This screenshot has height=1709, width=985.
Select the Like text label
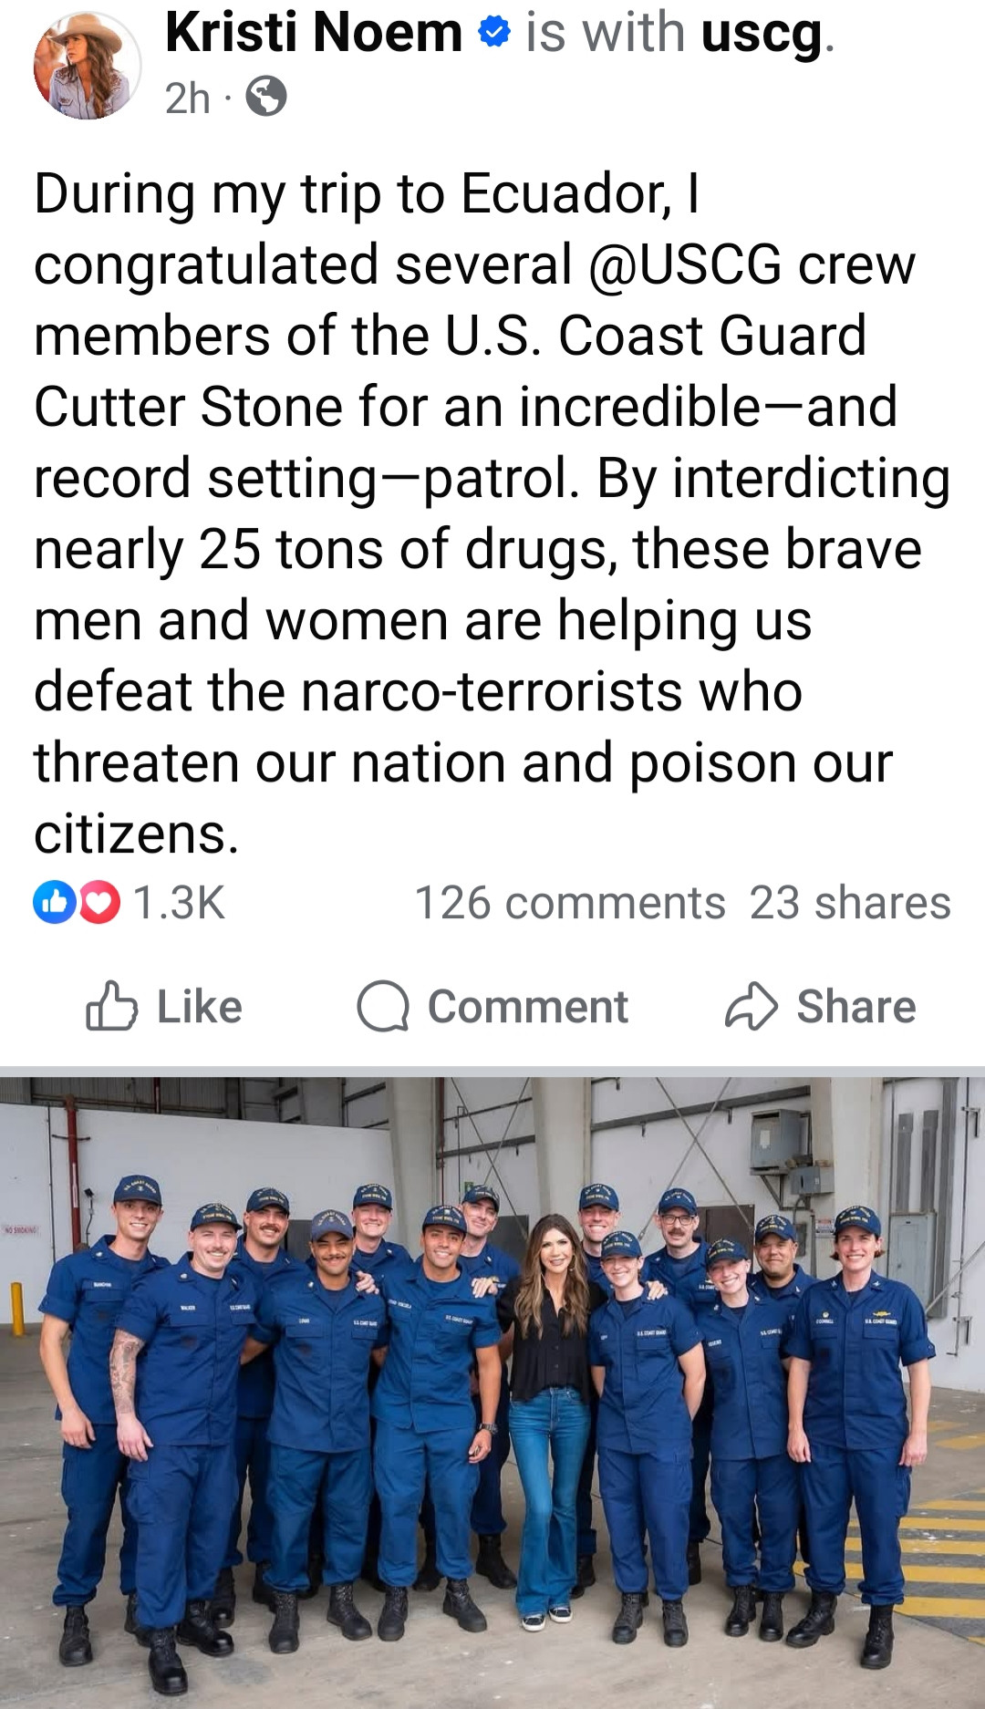tap(200, 1007)
